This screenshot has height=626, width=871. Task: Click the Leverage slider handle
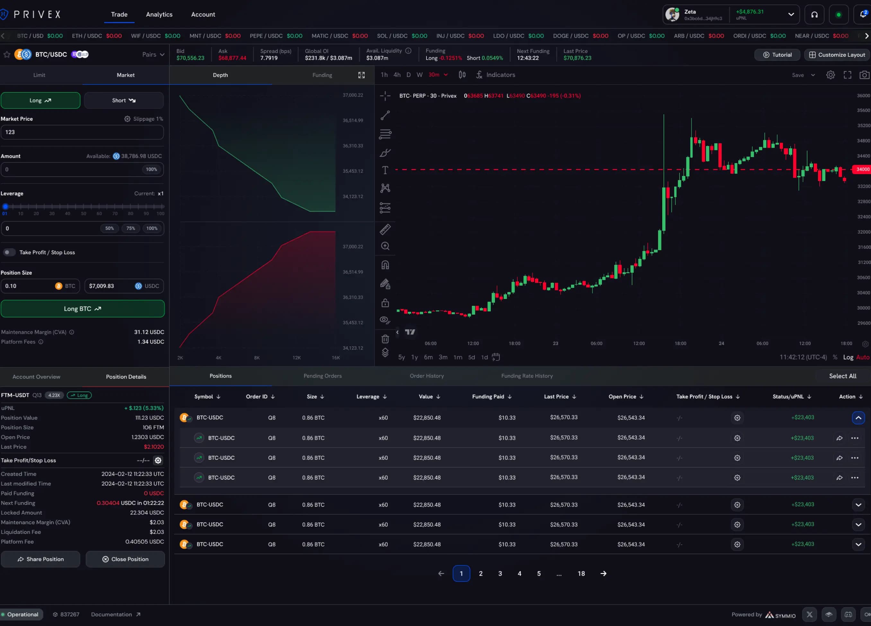point(5,206)
